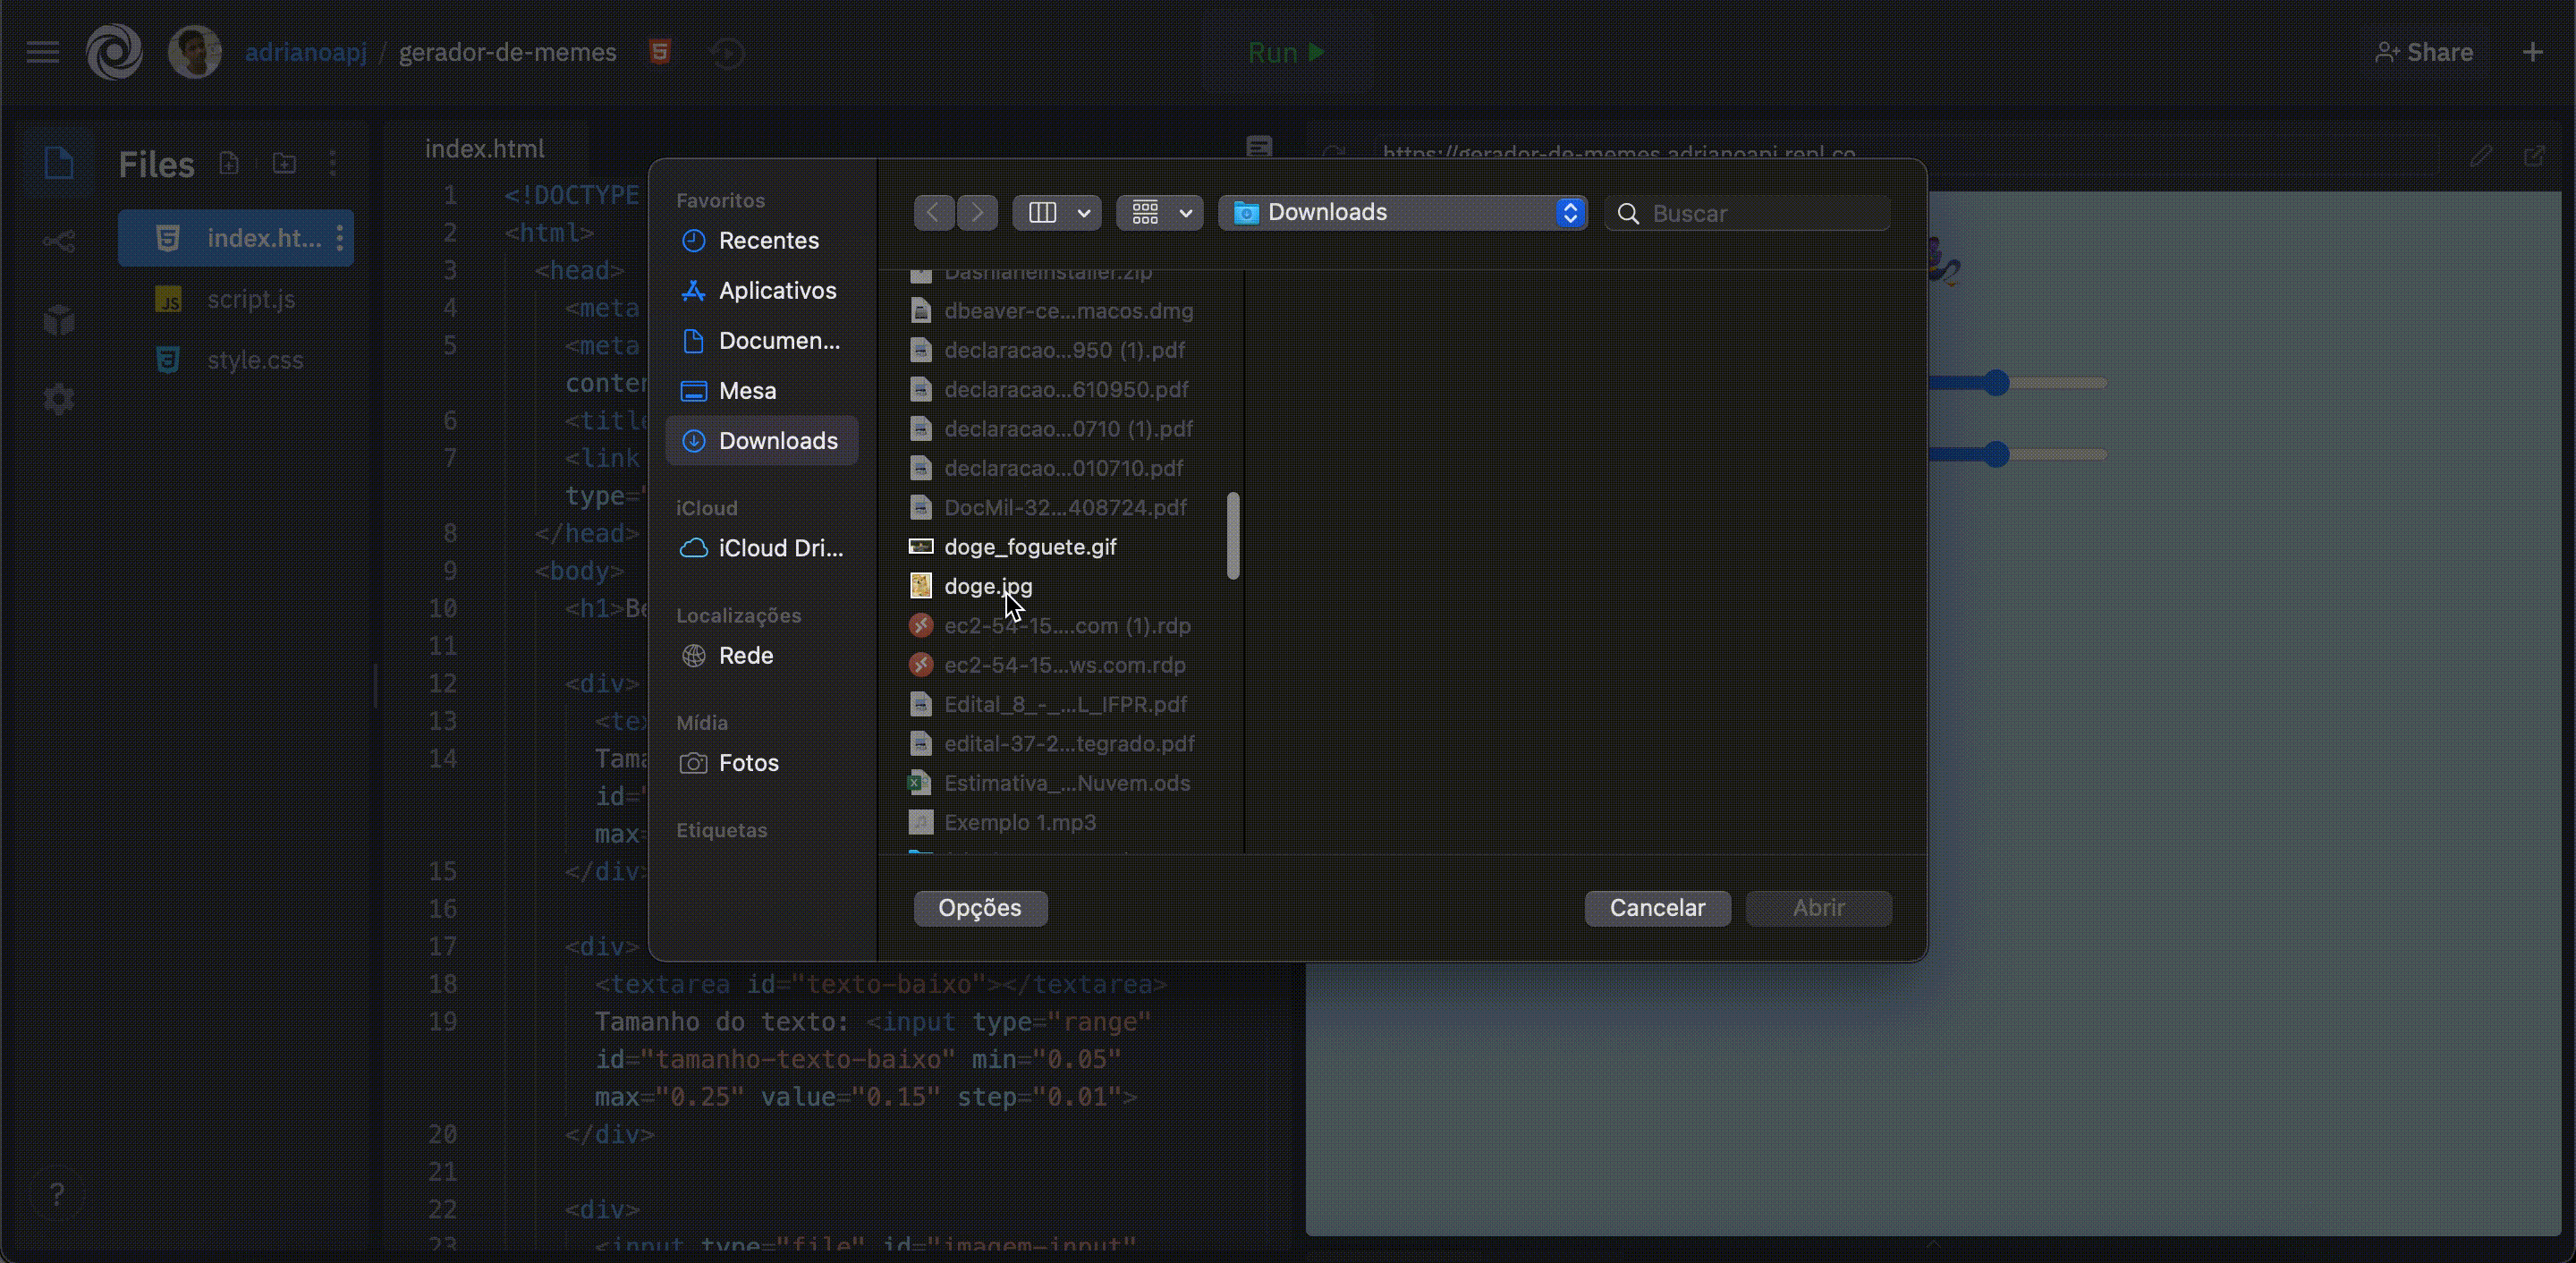The height and width of the screenshot is (1263, 2576).
Task: Click the new file icon in Files panel
Action: 229,163
